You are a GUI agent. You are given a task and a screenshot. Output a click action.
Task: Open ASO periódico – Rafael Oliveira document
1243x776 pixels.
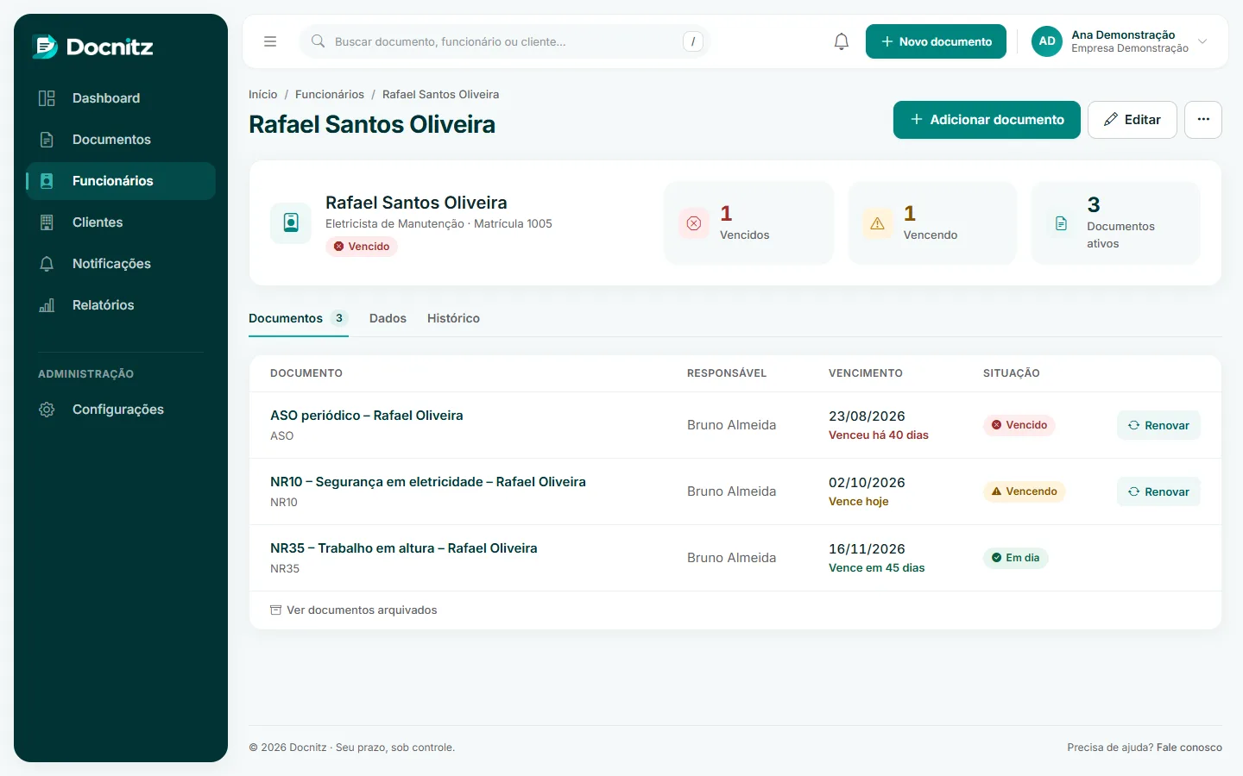(367, 416)
